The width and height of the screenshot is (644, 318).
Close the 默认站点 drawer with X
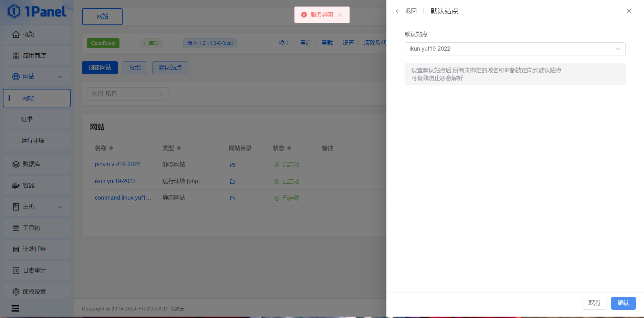point(629,11)
